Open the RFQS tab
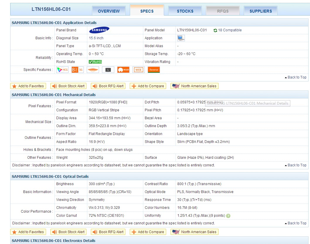The image size is (310, 244). [223, 11]
